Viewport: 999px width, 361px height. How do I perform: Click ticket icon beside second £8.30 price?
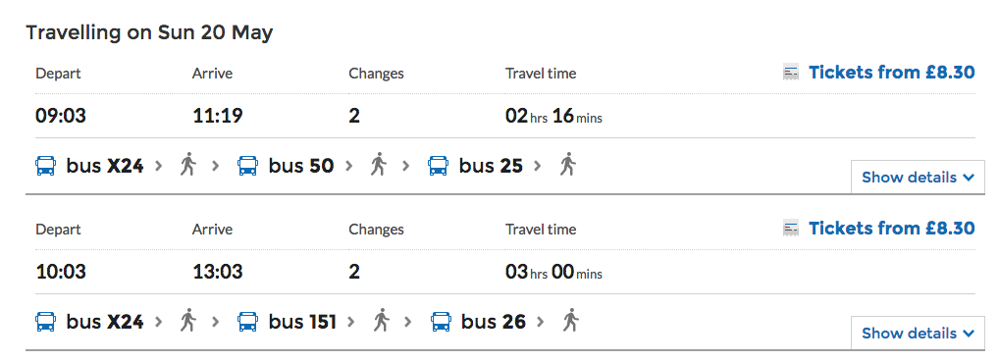[791, 228]
